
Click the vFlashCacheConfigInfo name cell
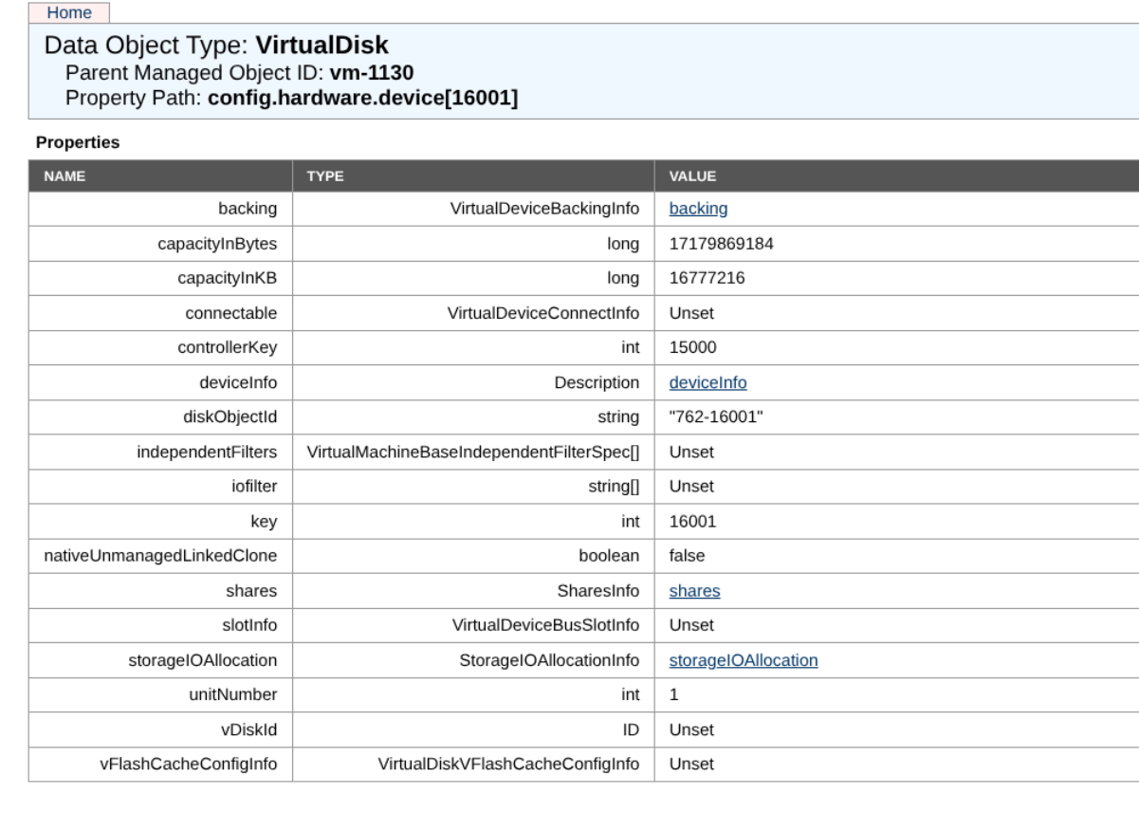point(188,764)
